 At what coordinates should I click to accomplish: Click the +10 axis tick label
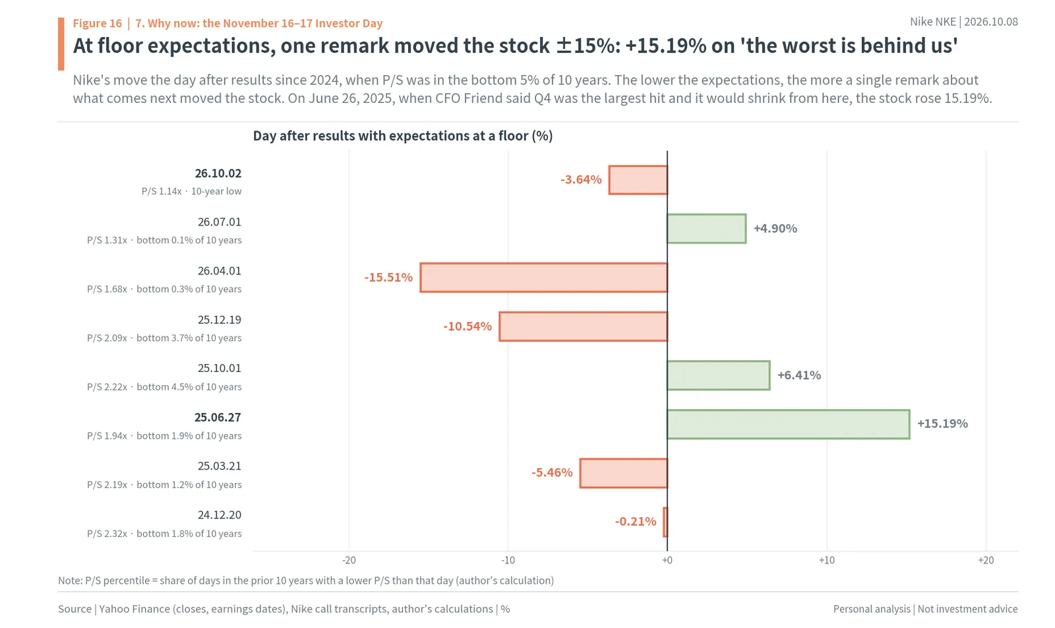point(826,560)
